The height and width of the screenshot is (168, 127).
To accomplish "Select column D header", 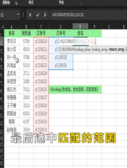I will pyautogui.click(x=61, y=26).
